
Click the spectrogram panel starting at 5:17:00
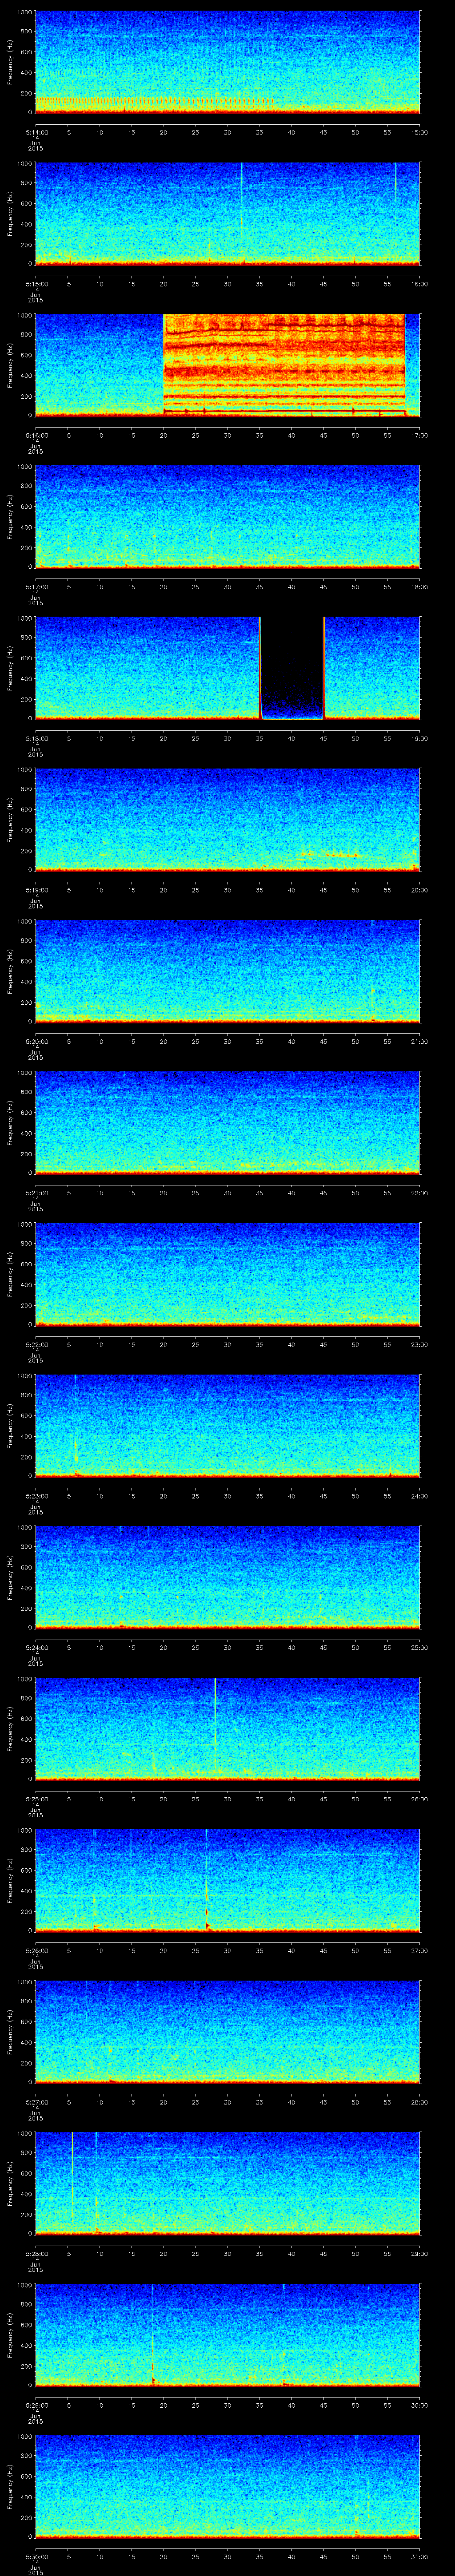[x=228, y=516]
